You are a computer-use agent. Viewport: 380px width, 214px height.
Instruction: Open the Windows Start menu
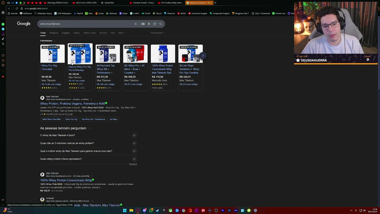pos(125,210)
